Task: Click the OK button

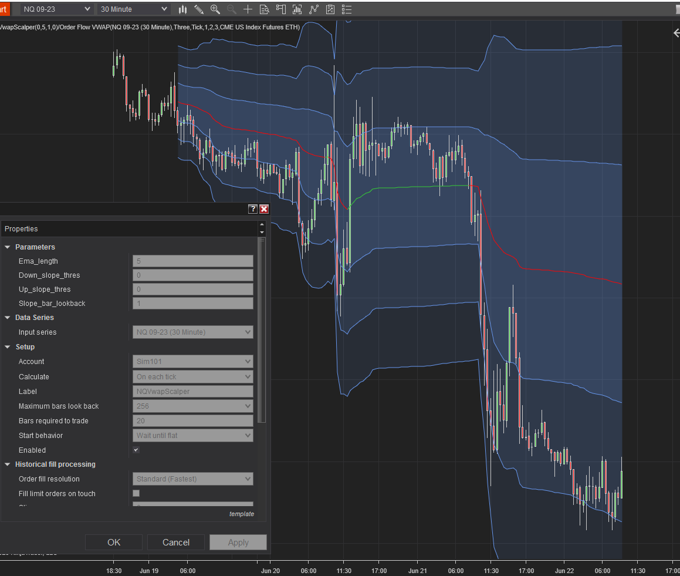Action: coord(114,542)
